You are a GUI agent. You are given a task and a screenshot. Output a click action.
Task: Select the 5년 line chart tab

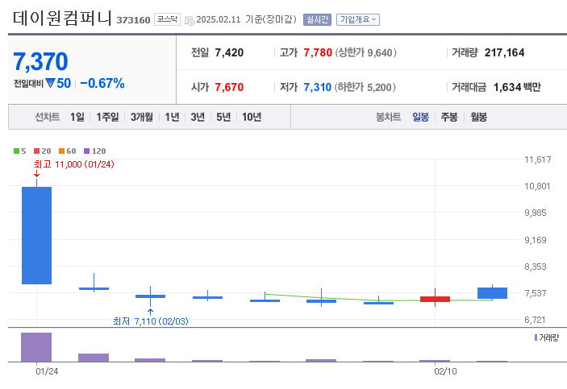tap(223, 117)
